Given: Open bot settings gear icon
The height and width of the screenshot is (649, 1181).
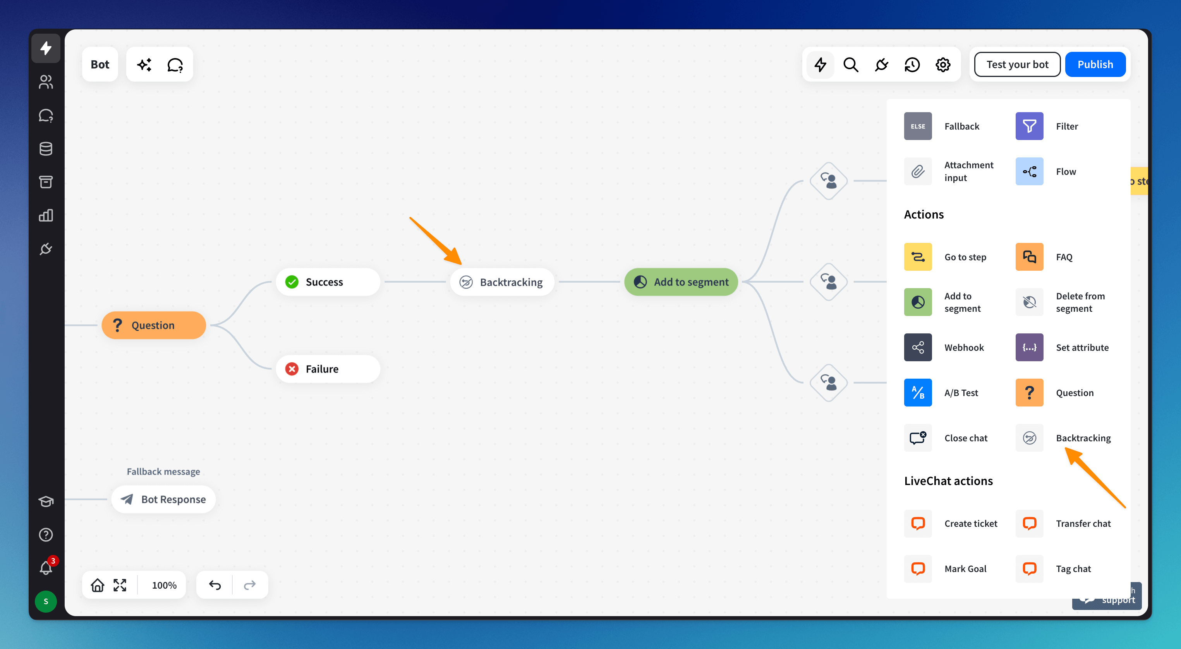Looking at the screenshot, I should (x=942, y=65).
